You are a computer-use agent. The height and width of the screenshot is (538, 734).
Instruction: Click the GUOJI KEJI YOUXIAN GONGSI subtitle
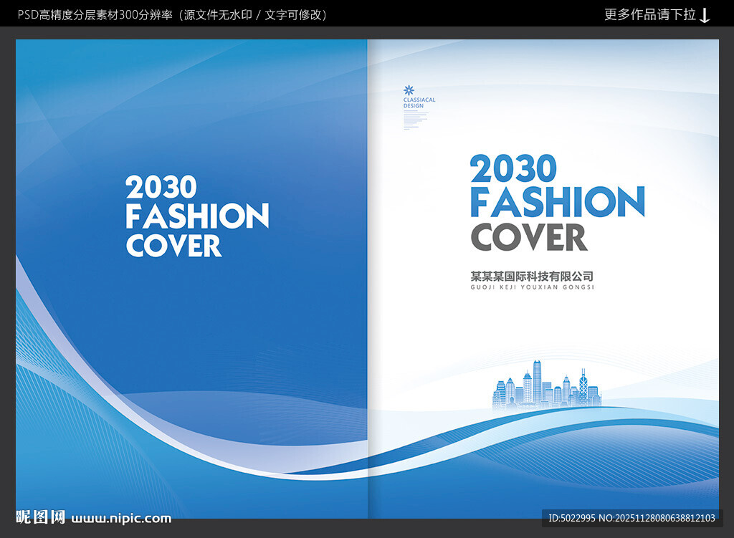[x=533, y=287]
